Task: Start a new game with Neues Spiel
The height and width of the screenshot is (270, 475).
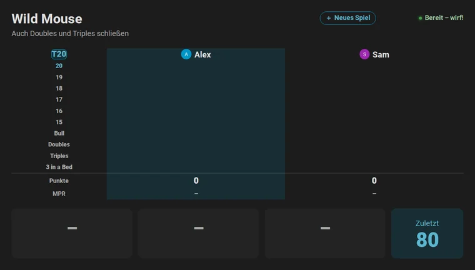Action: click(x=347, y=18)
